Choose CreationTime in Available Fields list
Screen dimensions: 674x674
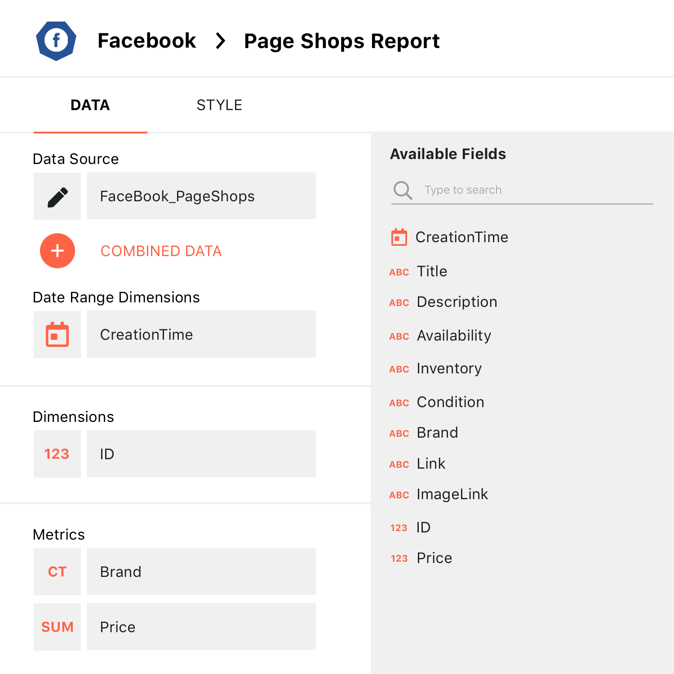(x=462, y=237)
